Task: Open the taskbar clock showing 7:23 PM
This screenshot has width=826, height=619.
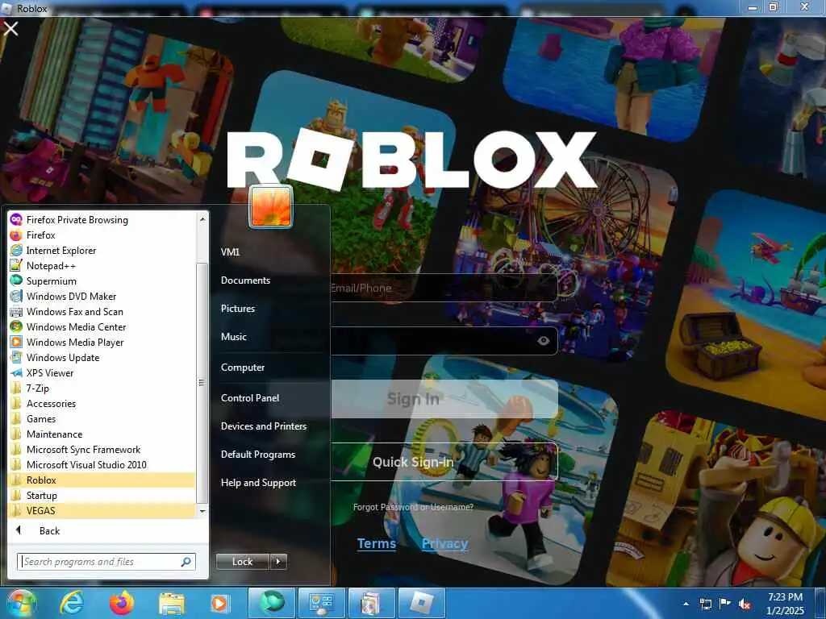Action: (x=785, y=604)
